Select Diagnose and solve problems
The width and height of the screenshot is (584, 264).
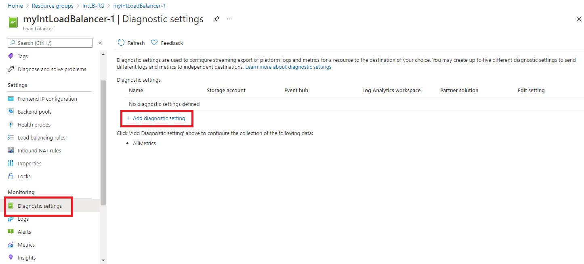(x=52, y=69)
